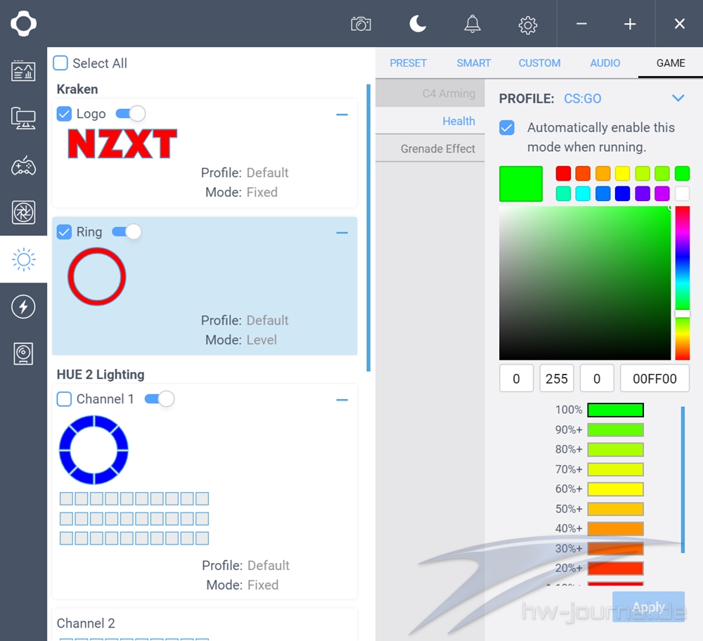This screenshot has width=703, height=641.
Task: Toggle off the Logo lighting switch
Action: pyautogui.click(x=131, y=113)
